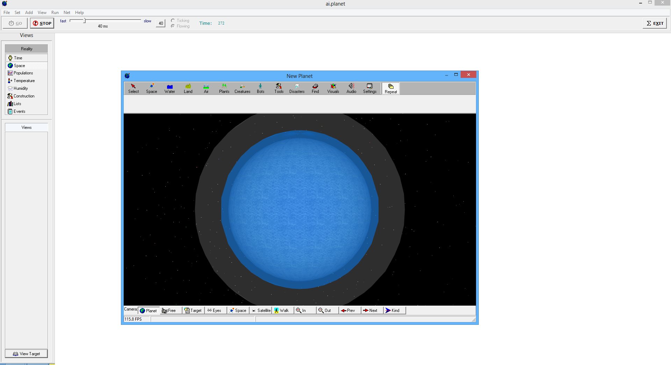
Task: Choose the Water tool
Action: click(x=170, y=88)
